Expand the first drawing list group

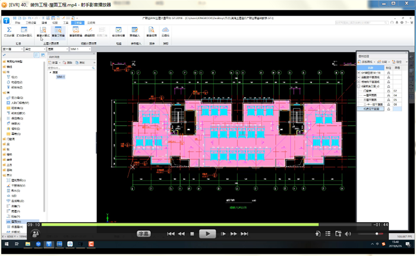[359, 72]
